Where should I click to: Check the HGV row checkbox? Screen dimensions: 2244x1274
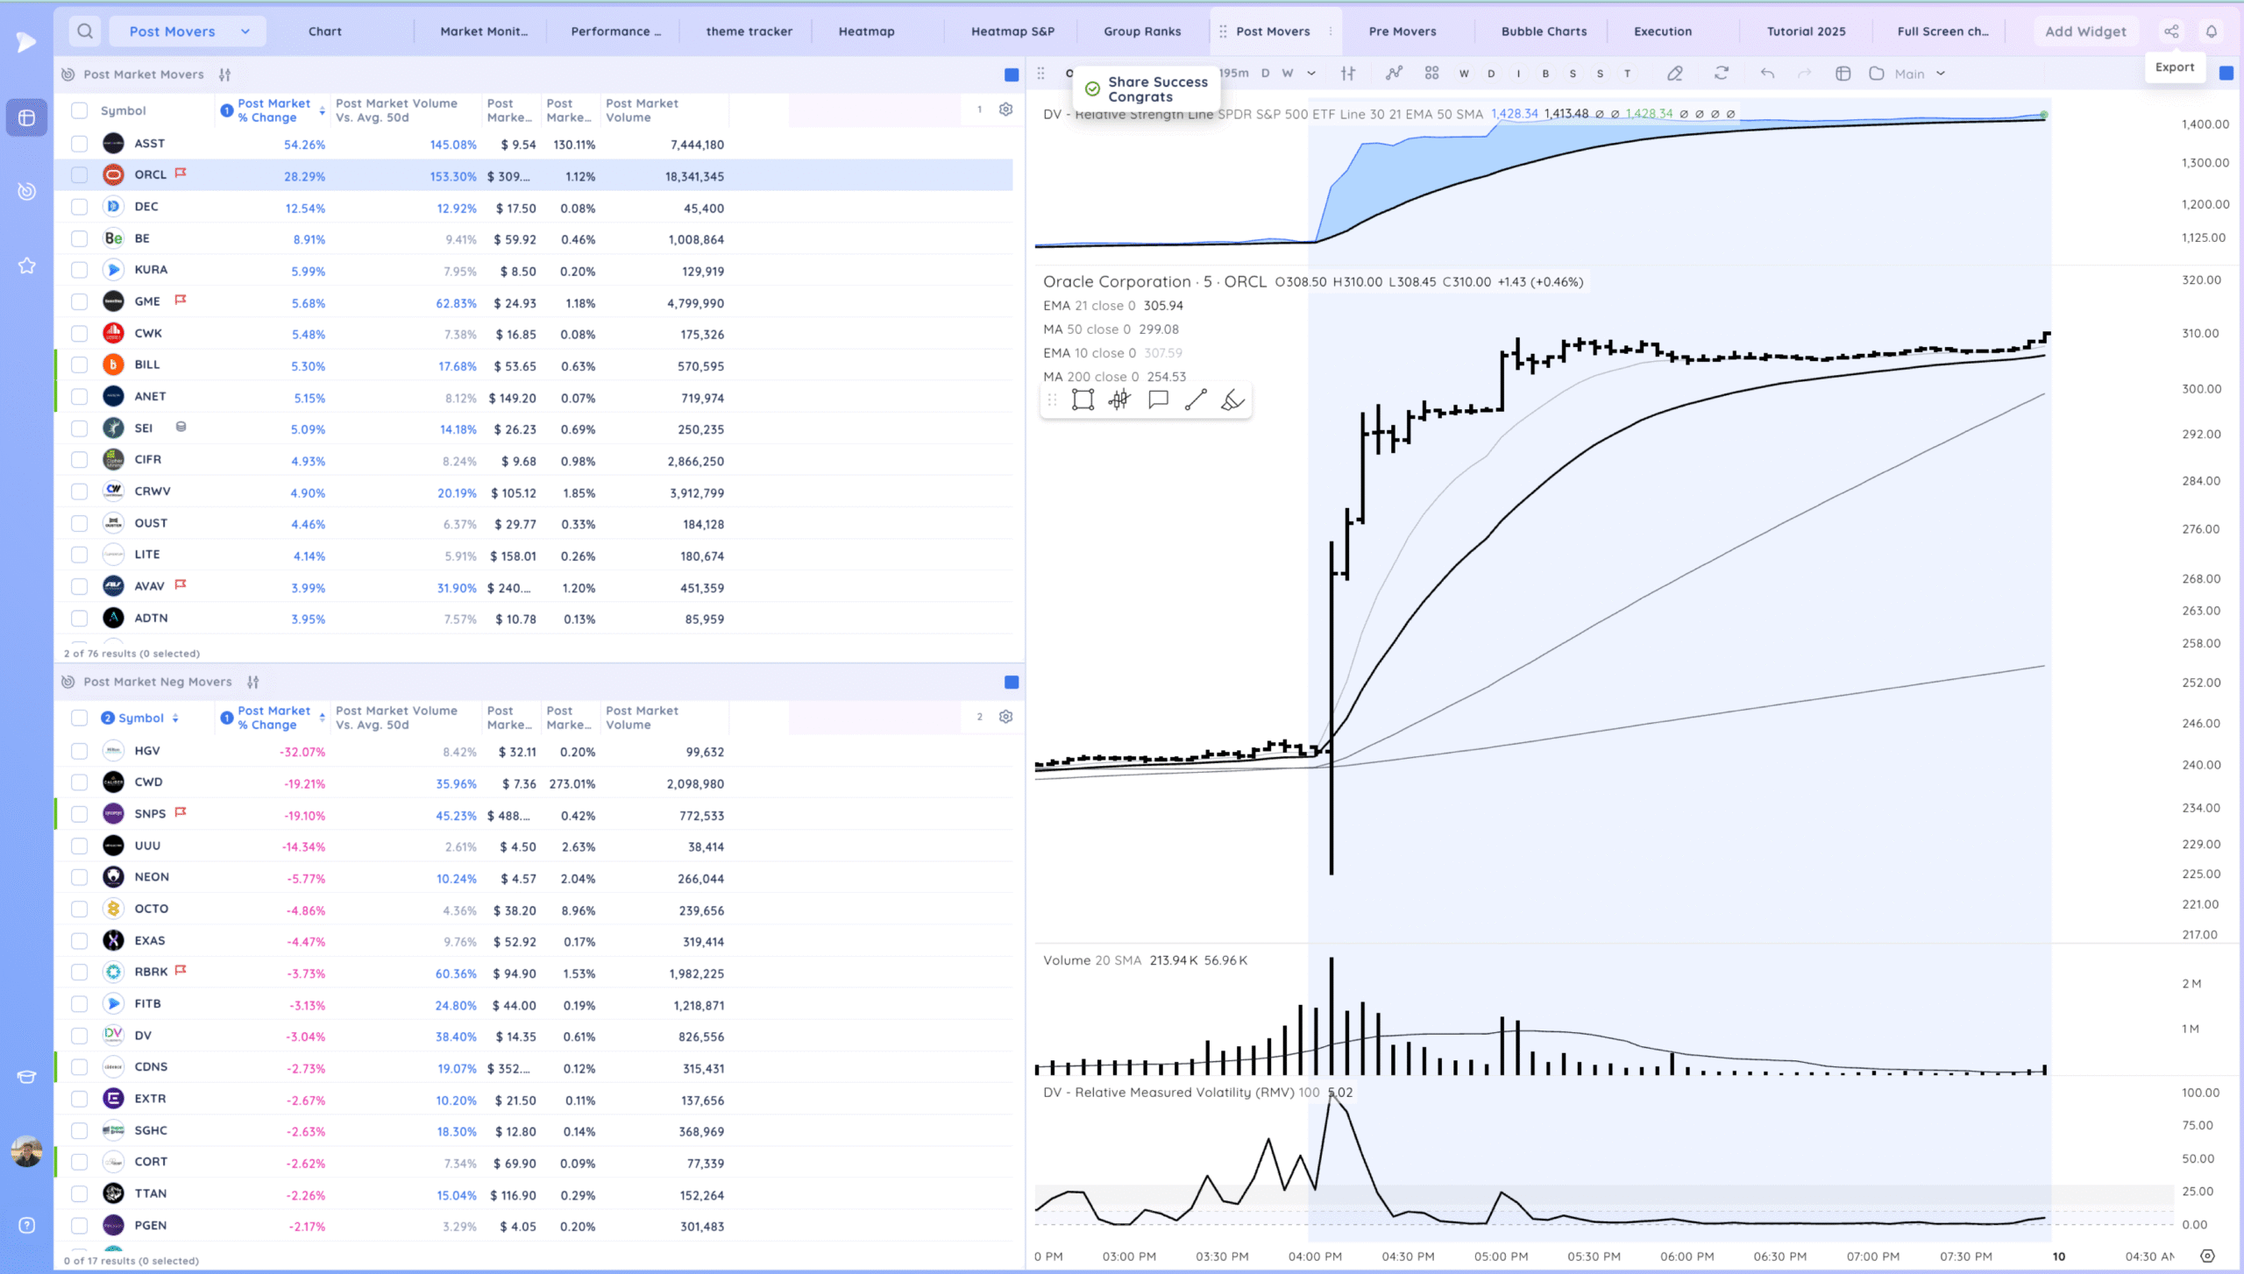coord(79,751)
